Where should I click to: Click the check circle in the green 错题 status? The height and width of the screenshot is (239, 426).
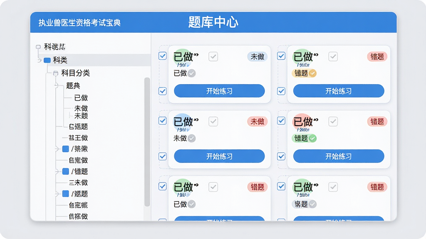click(x=312, y=139)
